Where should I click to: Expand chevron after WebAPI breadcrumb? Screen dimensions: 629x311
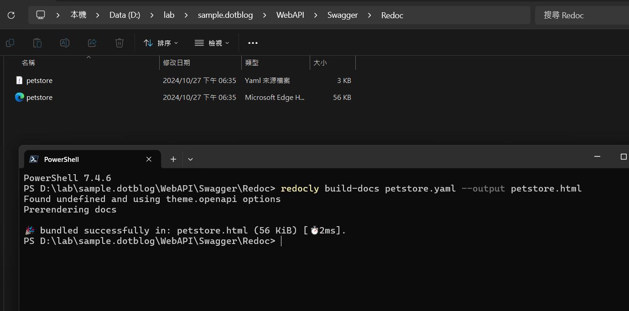tap(315, 15)
